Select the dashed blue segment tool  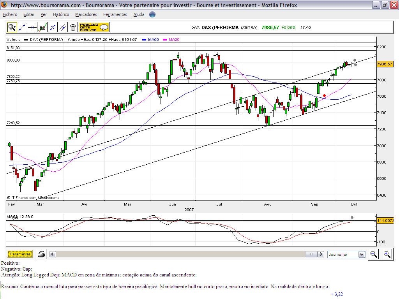(53, 27)
